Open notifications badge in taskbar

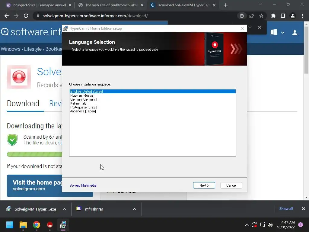(301, 224)
